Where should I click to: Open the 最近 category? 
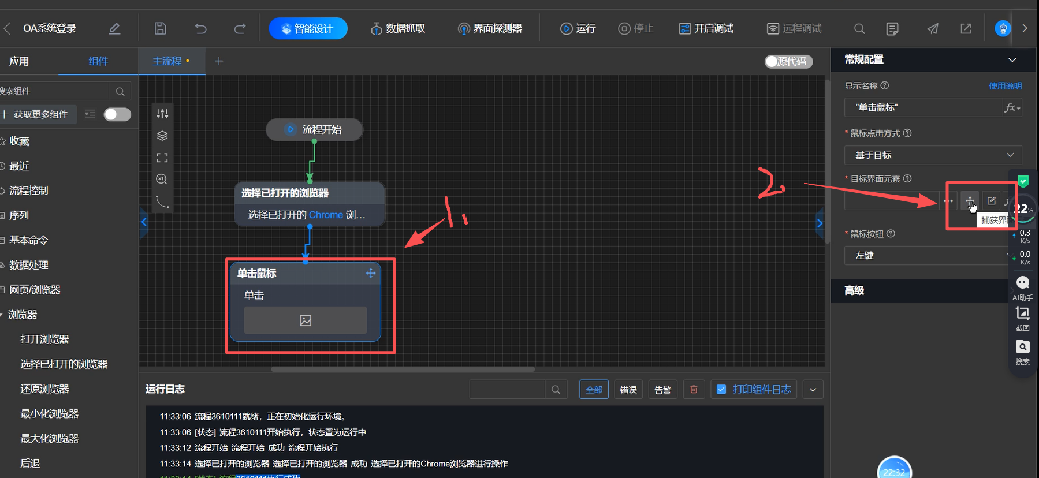[x=19, y=166]
